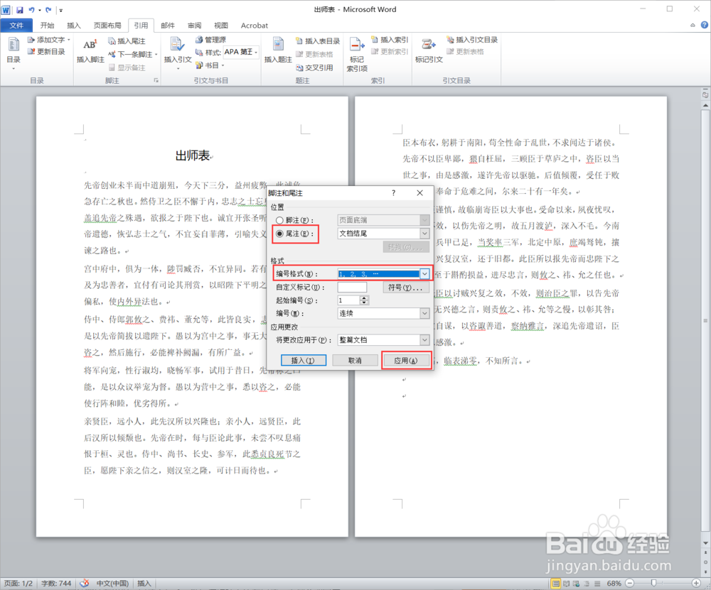Click Insert Caption (插入题注) icon

(278, 50)
